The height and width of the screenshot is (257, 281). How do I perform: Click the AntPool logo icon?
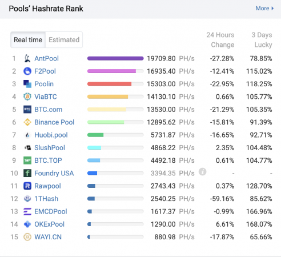click(x=27, y=58)
